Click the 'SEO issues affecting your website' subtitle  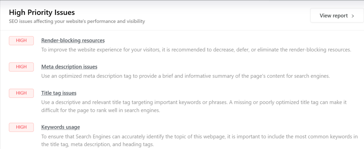tap(77, 21)
